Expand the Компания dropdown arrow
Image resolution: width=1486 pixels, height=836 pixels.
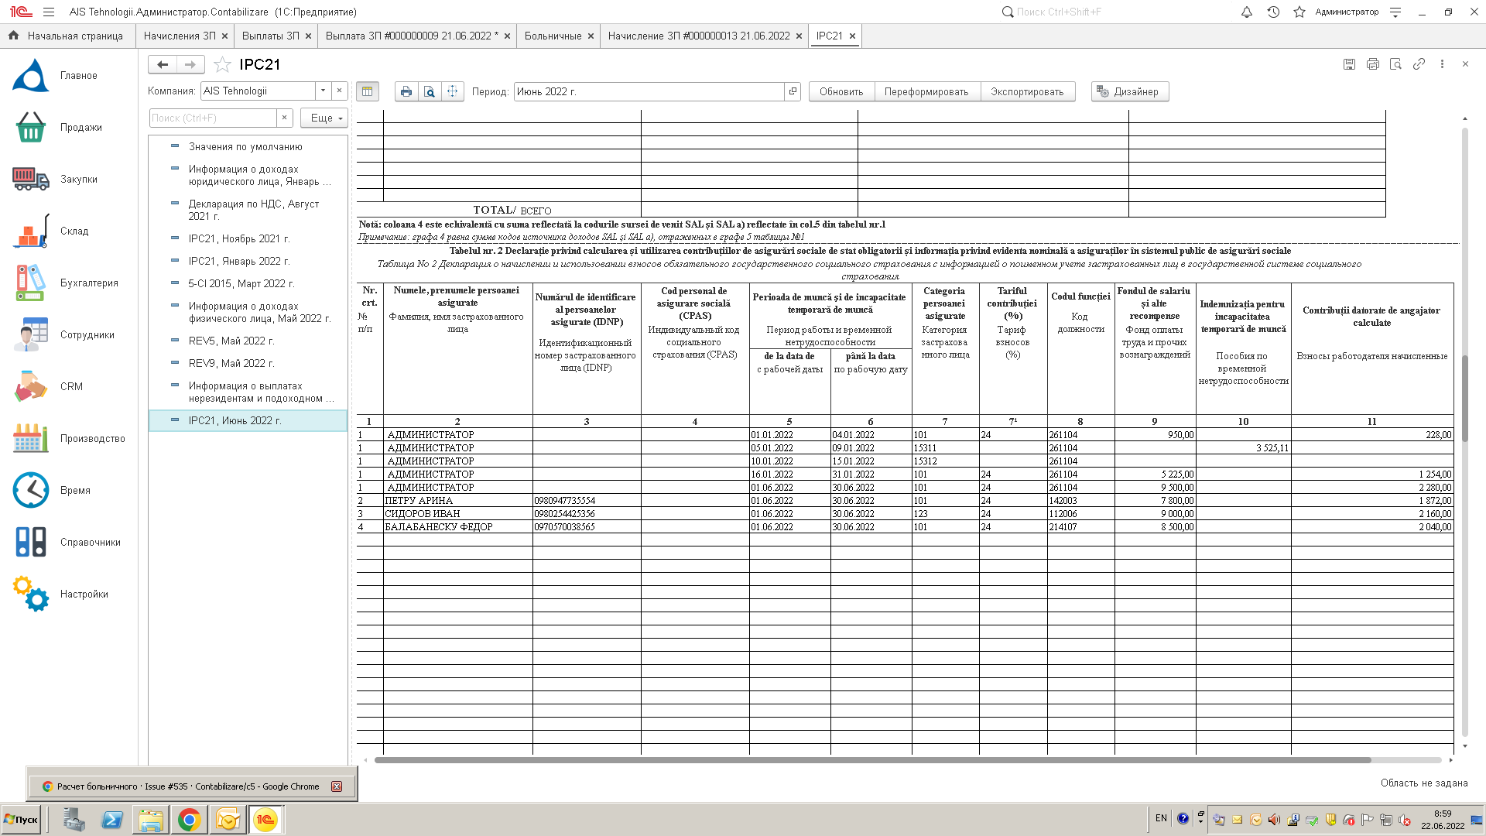point(323,91)
